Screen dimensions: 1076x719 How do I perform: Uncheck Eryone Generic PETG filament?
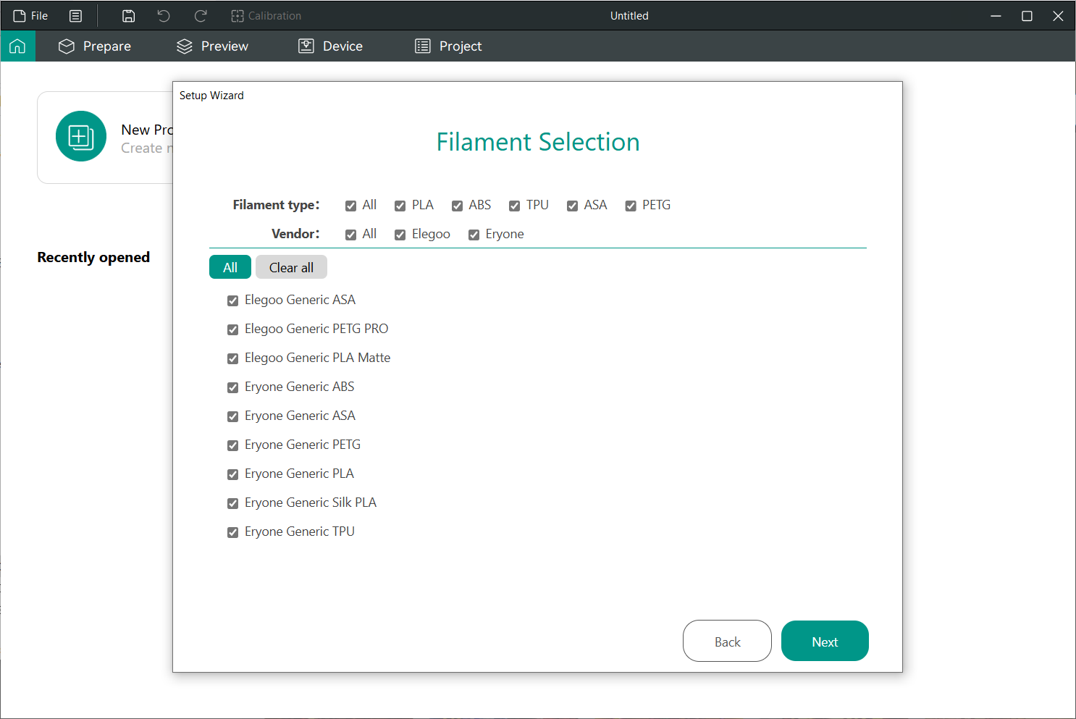232,445
